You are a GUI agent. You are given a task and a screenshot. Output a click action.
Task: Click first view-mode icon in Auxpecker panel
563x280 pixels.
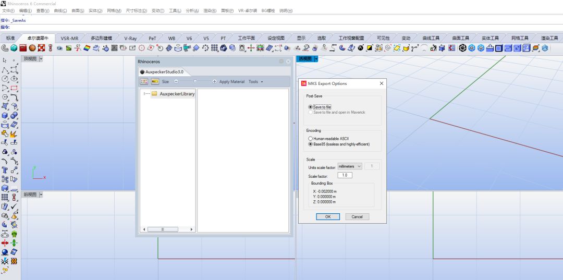pyautogui.click(x=144, y=81)
